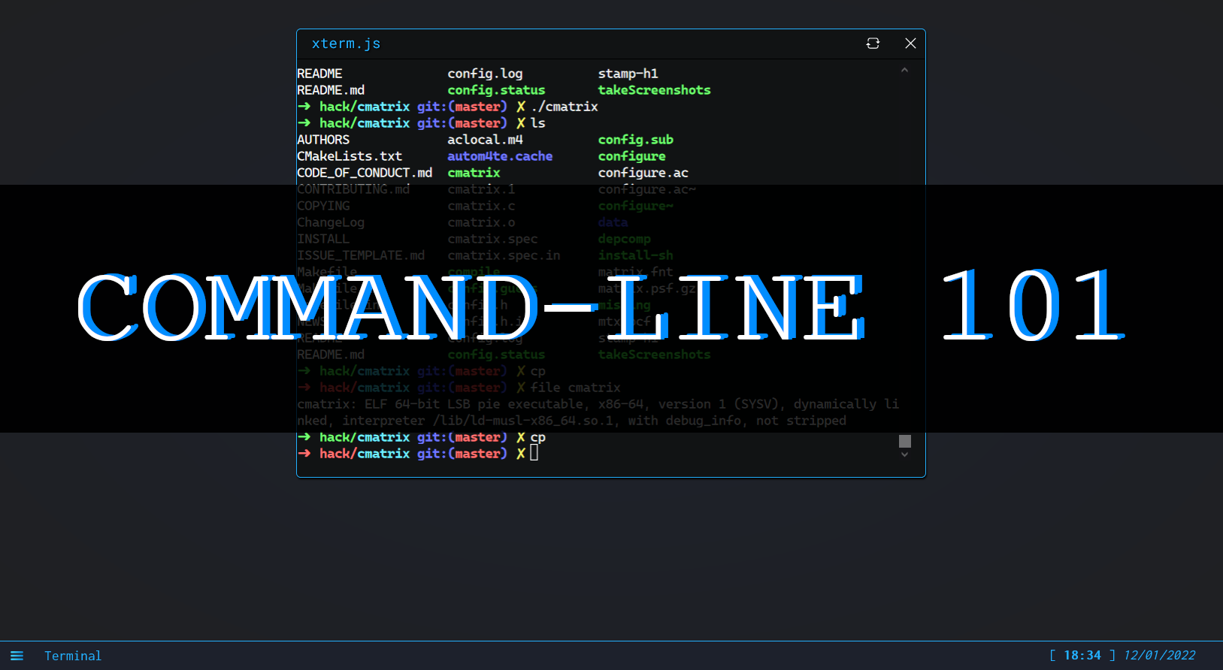Click the AUTHORS file name in the listing
This screenshot has height=670, width=1223.
click(x=323, y=140)
